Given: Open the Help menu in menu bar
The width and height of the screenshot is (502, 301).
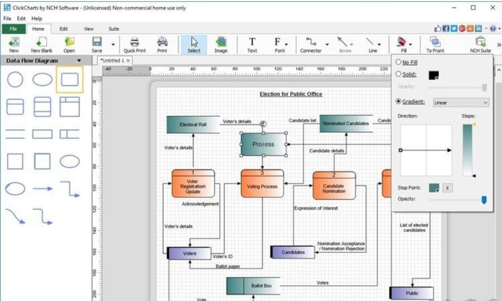Looking at the screenshot, I should click(x=37, y=18).
